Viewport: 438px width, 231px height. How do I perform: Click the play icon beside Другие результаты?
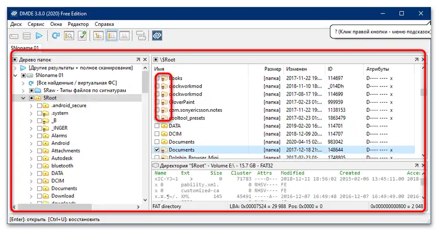(x=23, y=68)
